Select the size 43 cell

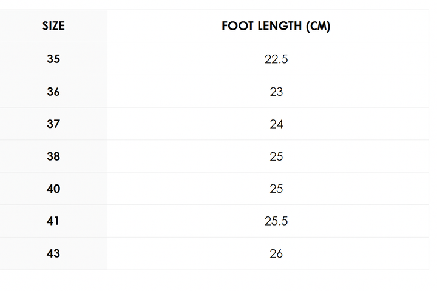[x=53, y=253]
